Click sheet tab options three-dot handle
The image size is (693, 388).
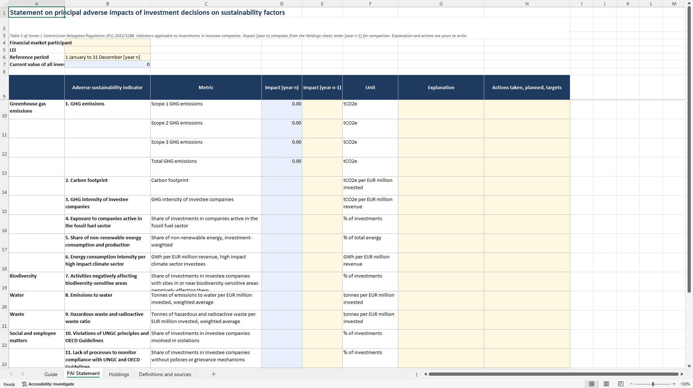click(x=416, y=374)
